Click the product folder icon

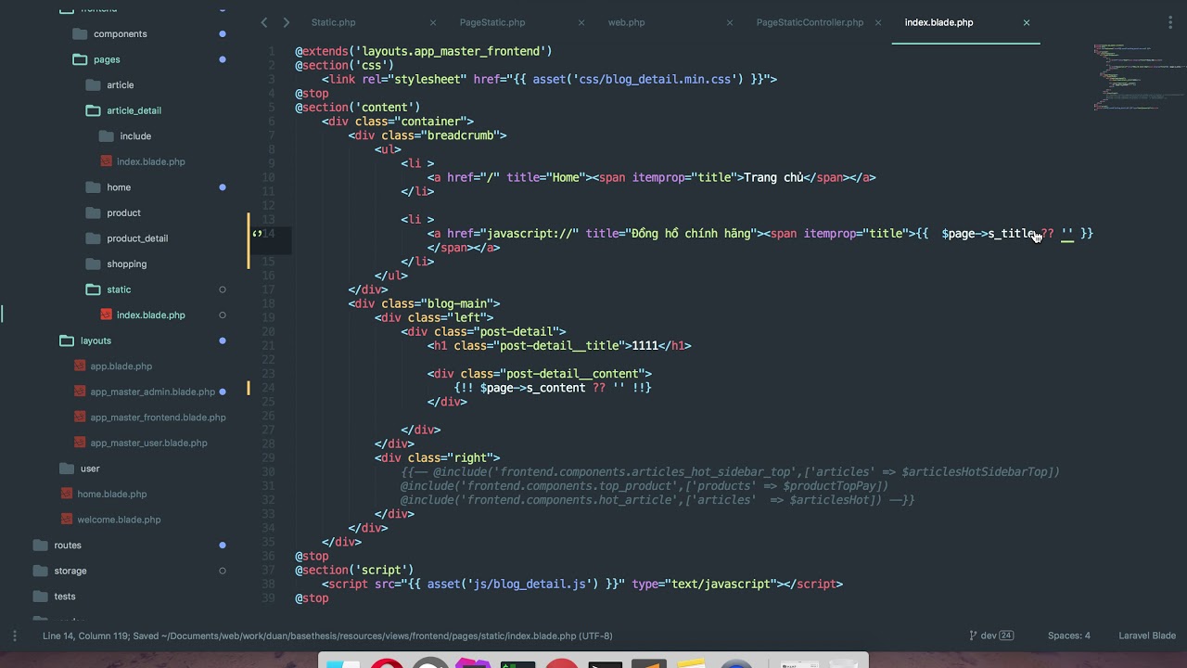coord(93,212)
